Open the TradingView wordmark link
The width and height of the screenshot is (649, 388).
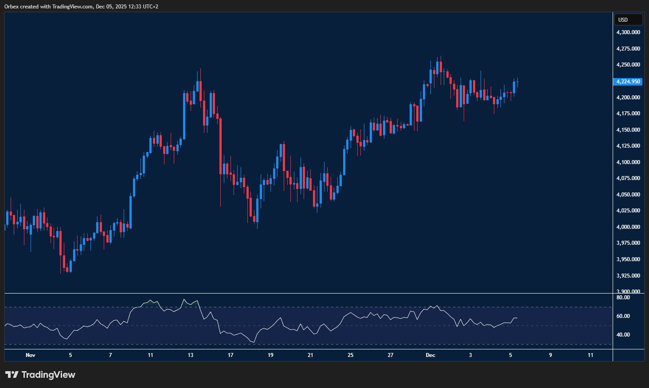[x=48, y=375]
